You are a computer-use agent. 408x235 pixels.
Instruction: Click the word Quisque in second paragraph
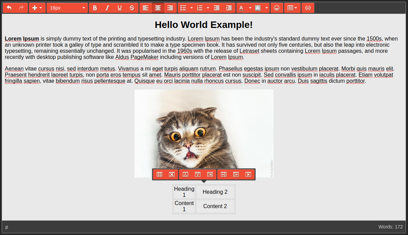tap(145, 81)
